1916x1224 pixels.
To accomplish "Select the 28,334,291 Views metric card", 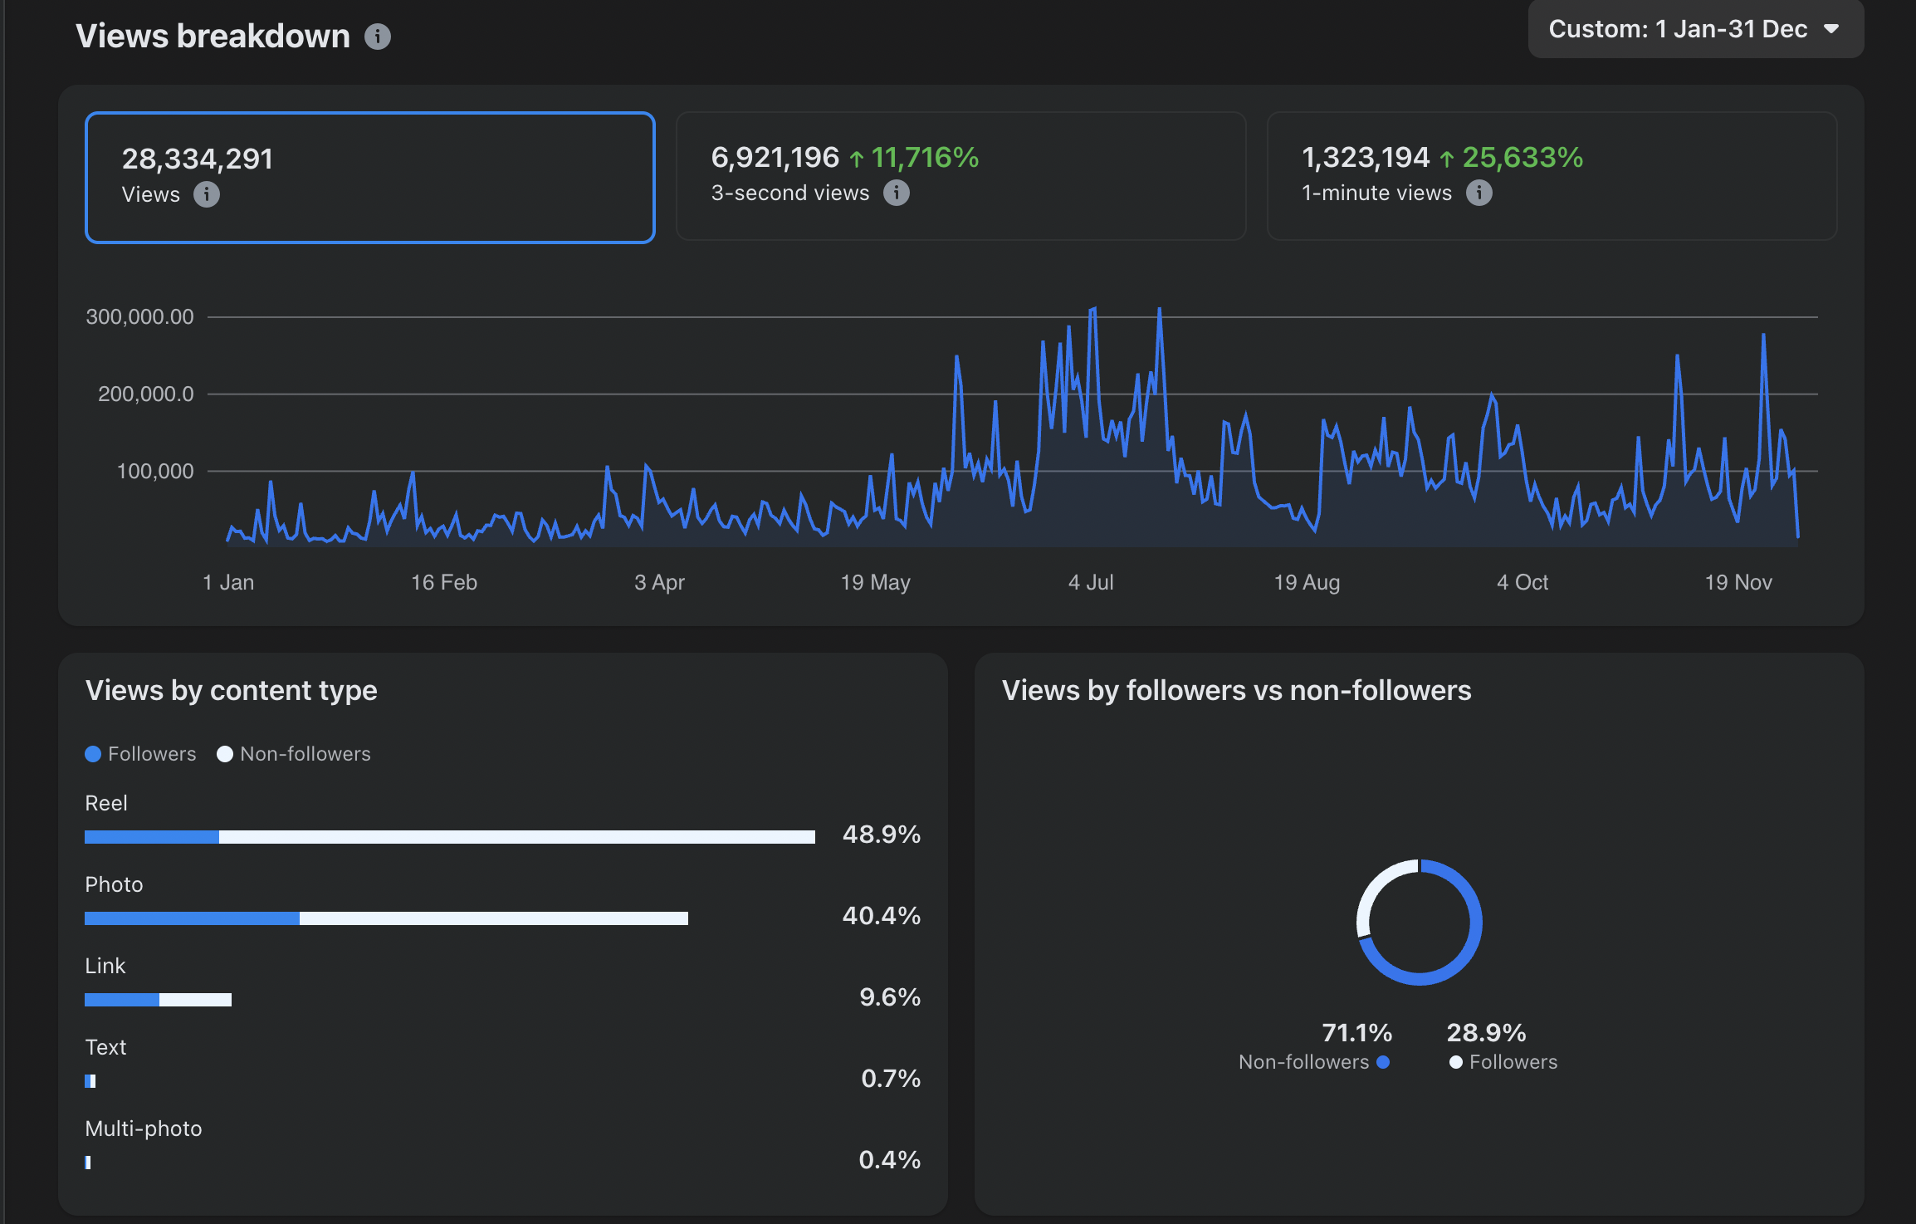I will [x=370, y=178].
